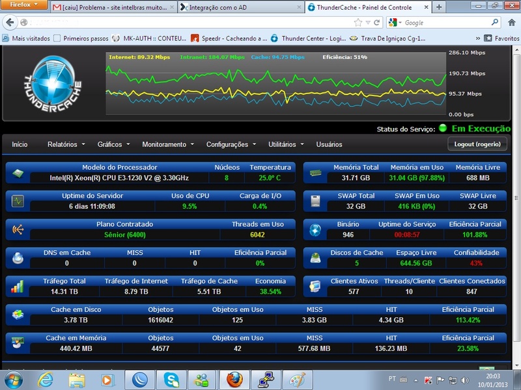Click the traffic graph area
Image resolution: width=521 pixels, height=390 pixels.
pyautogui.click(x=275, y=84)
